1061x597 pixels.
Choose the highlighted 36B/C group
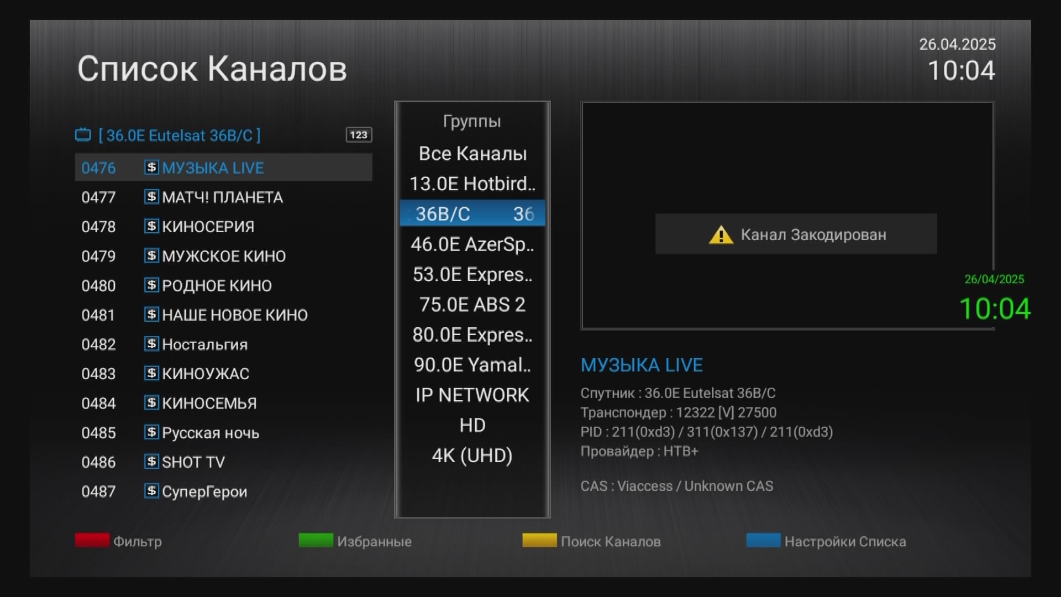click(472, 213)
